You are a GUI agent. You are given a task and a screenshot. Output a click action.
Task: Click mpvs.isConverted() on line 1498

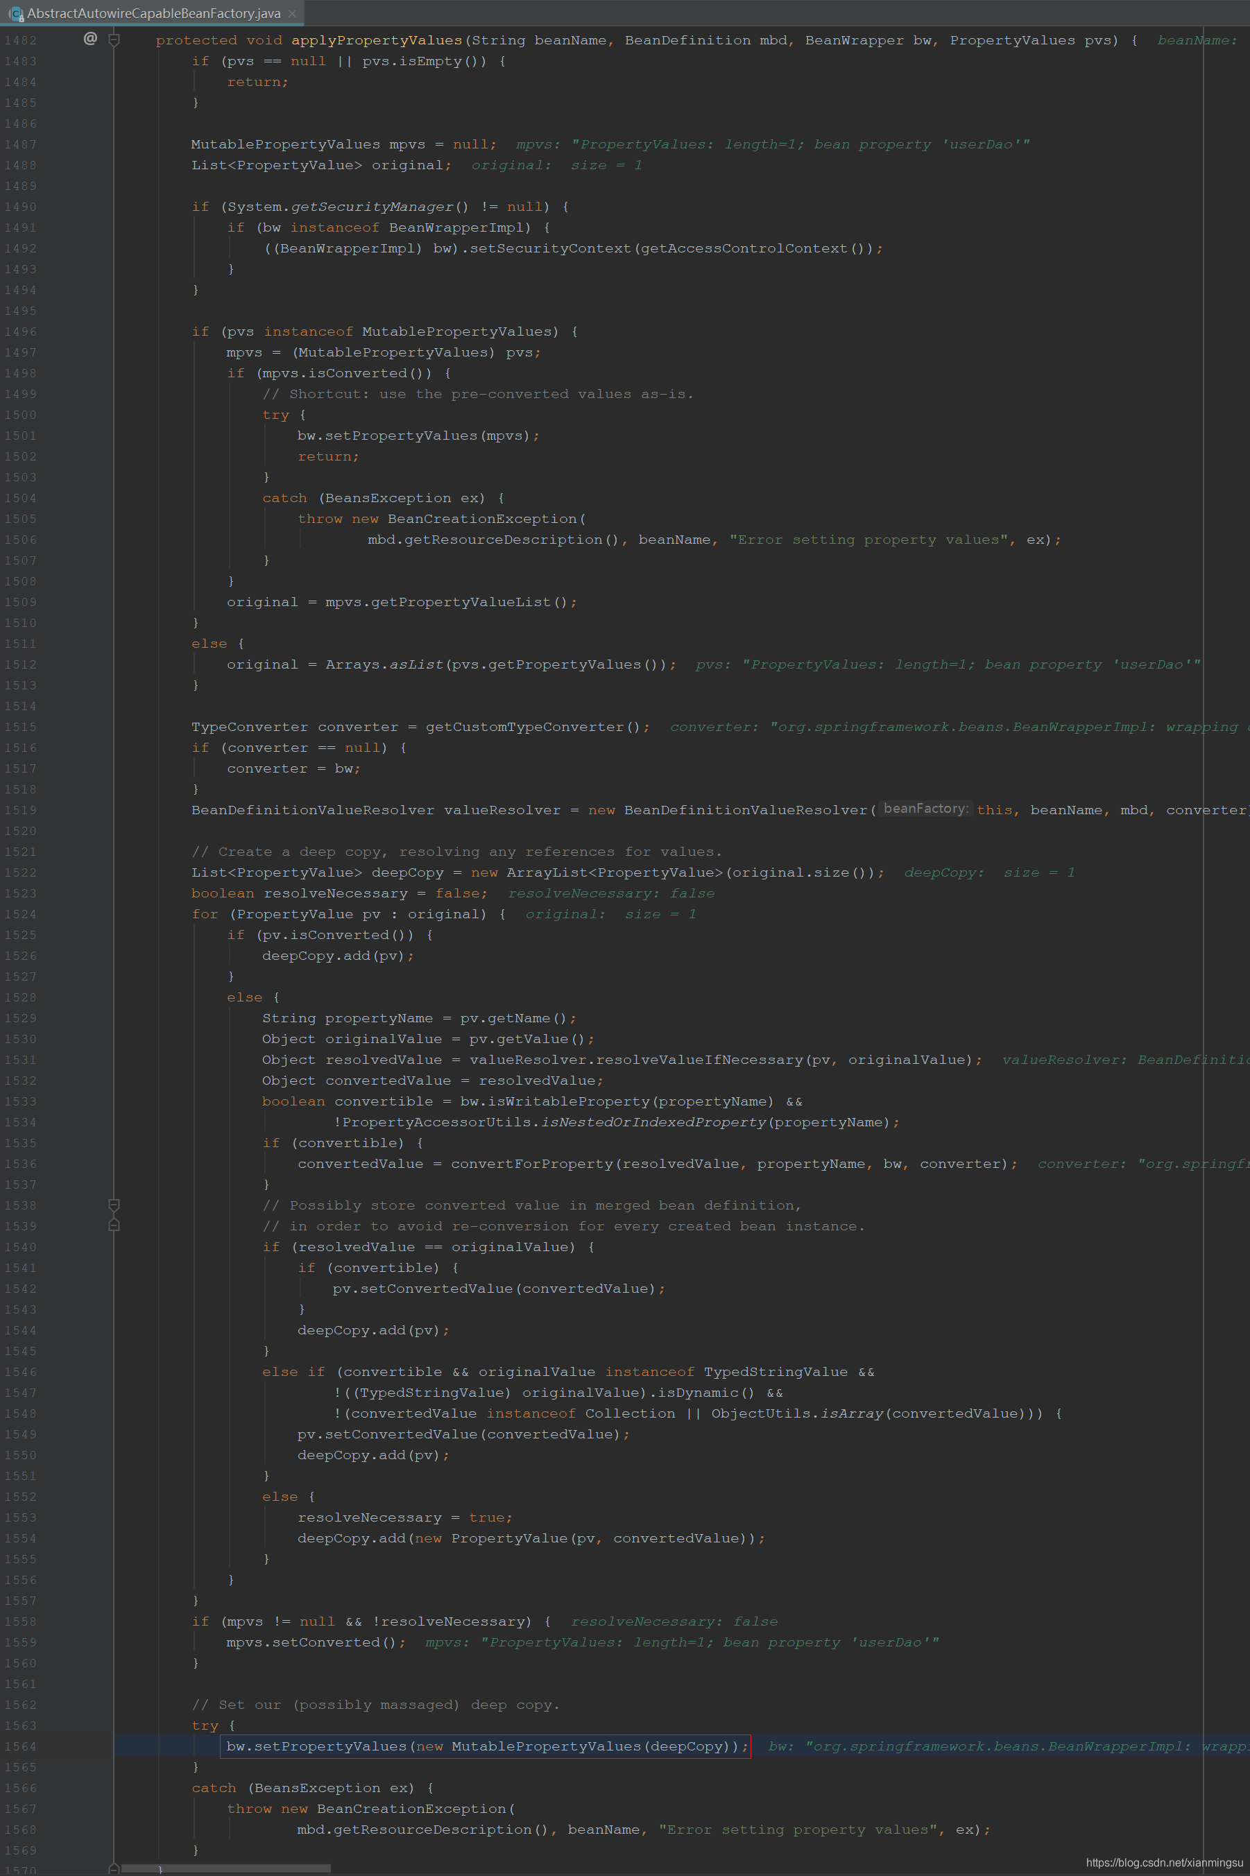click(347, 373)
